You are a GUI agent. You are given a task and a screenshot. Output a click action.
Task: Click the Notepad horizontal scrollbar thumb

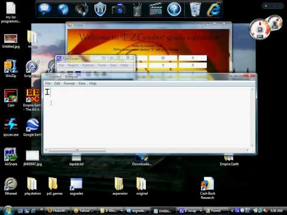[x=78, y=150]
